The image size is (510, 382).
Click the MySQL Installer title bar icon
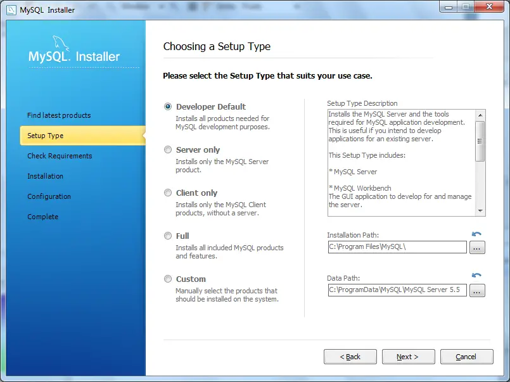pyautogui.click(x=11, y=10)
